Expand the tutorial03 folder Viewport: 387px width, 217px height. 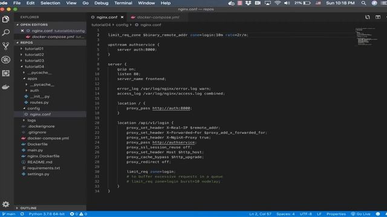[34, 60]
